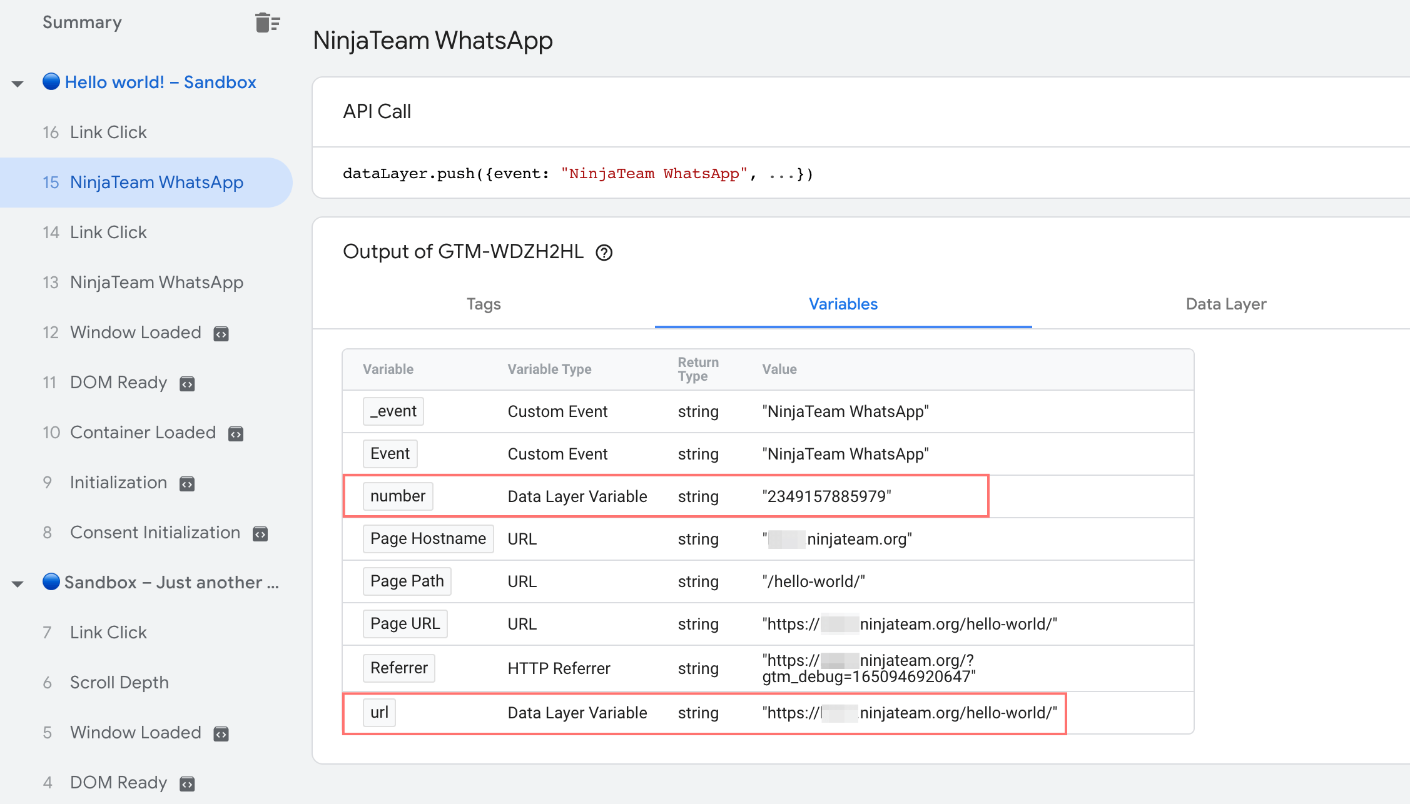The width and height of the screenshot is (1410, 804).
Task: Click code icon beside DOM Ready event 11
Action: [x=187, y=384]
